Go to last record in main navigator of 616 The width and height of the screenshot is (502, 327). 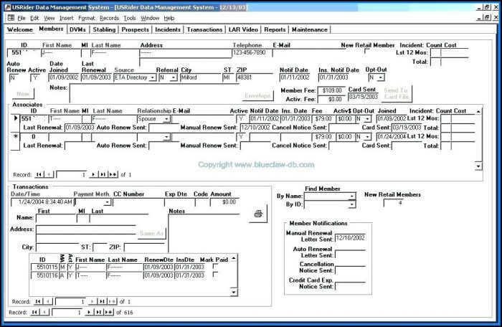(99, 312)
